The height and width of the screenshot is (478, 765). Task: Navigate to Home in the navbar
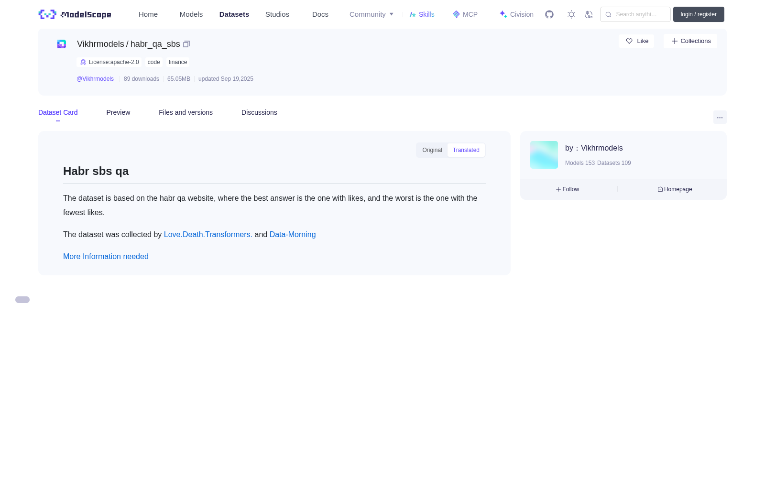coord(148,14)
